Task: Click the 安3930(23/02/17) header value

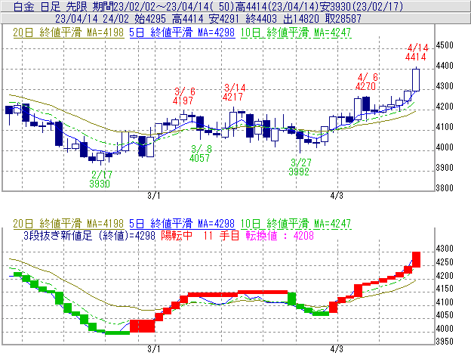Action: tap(361, 6)
